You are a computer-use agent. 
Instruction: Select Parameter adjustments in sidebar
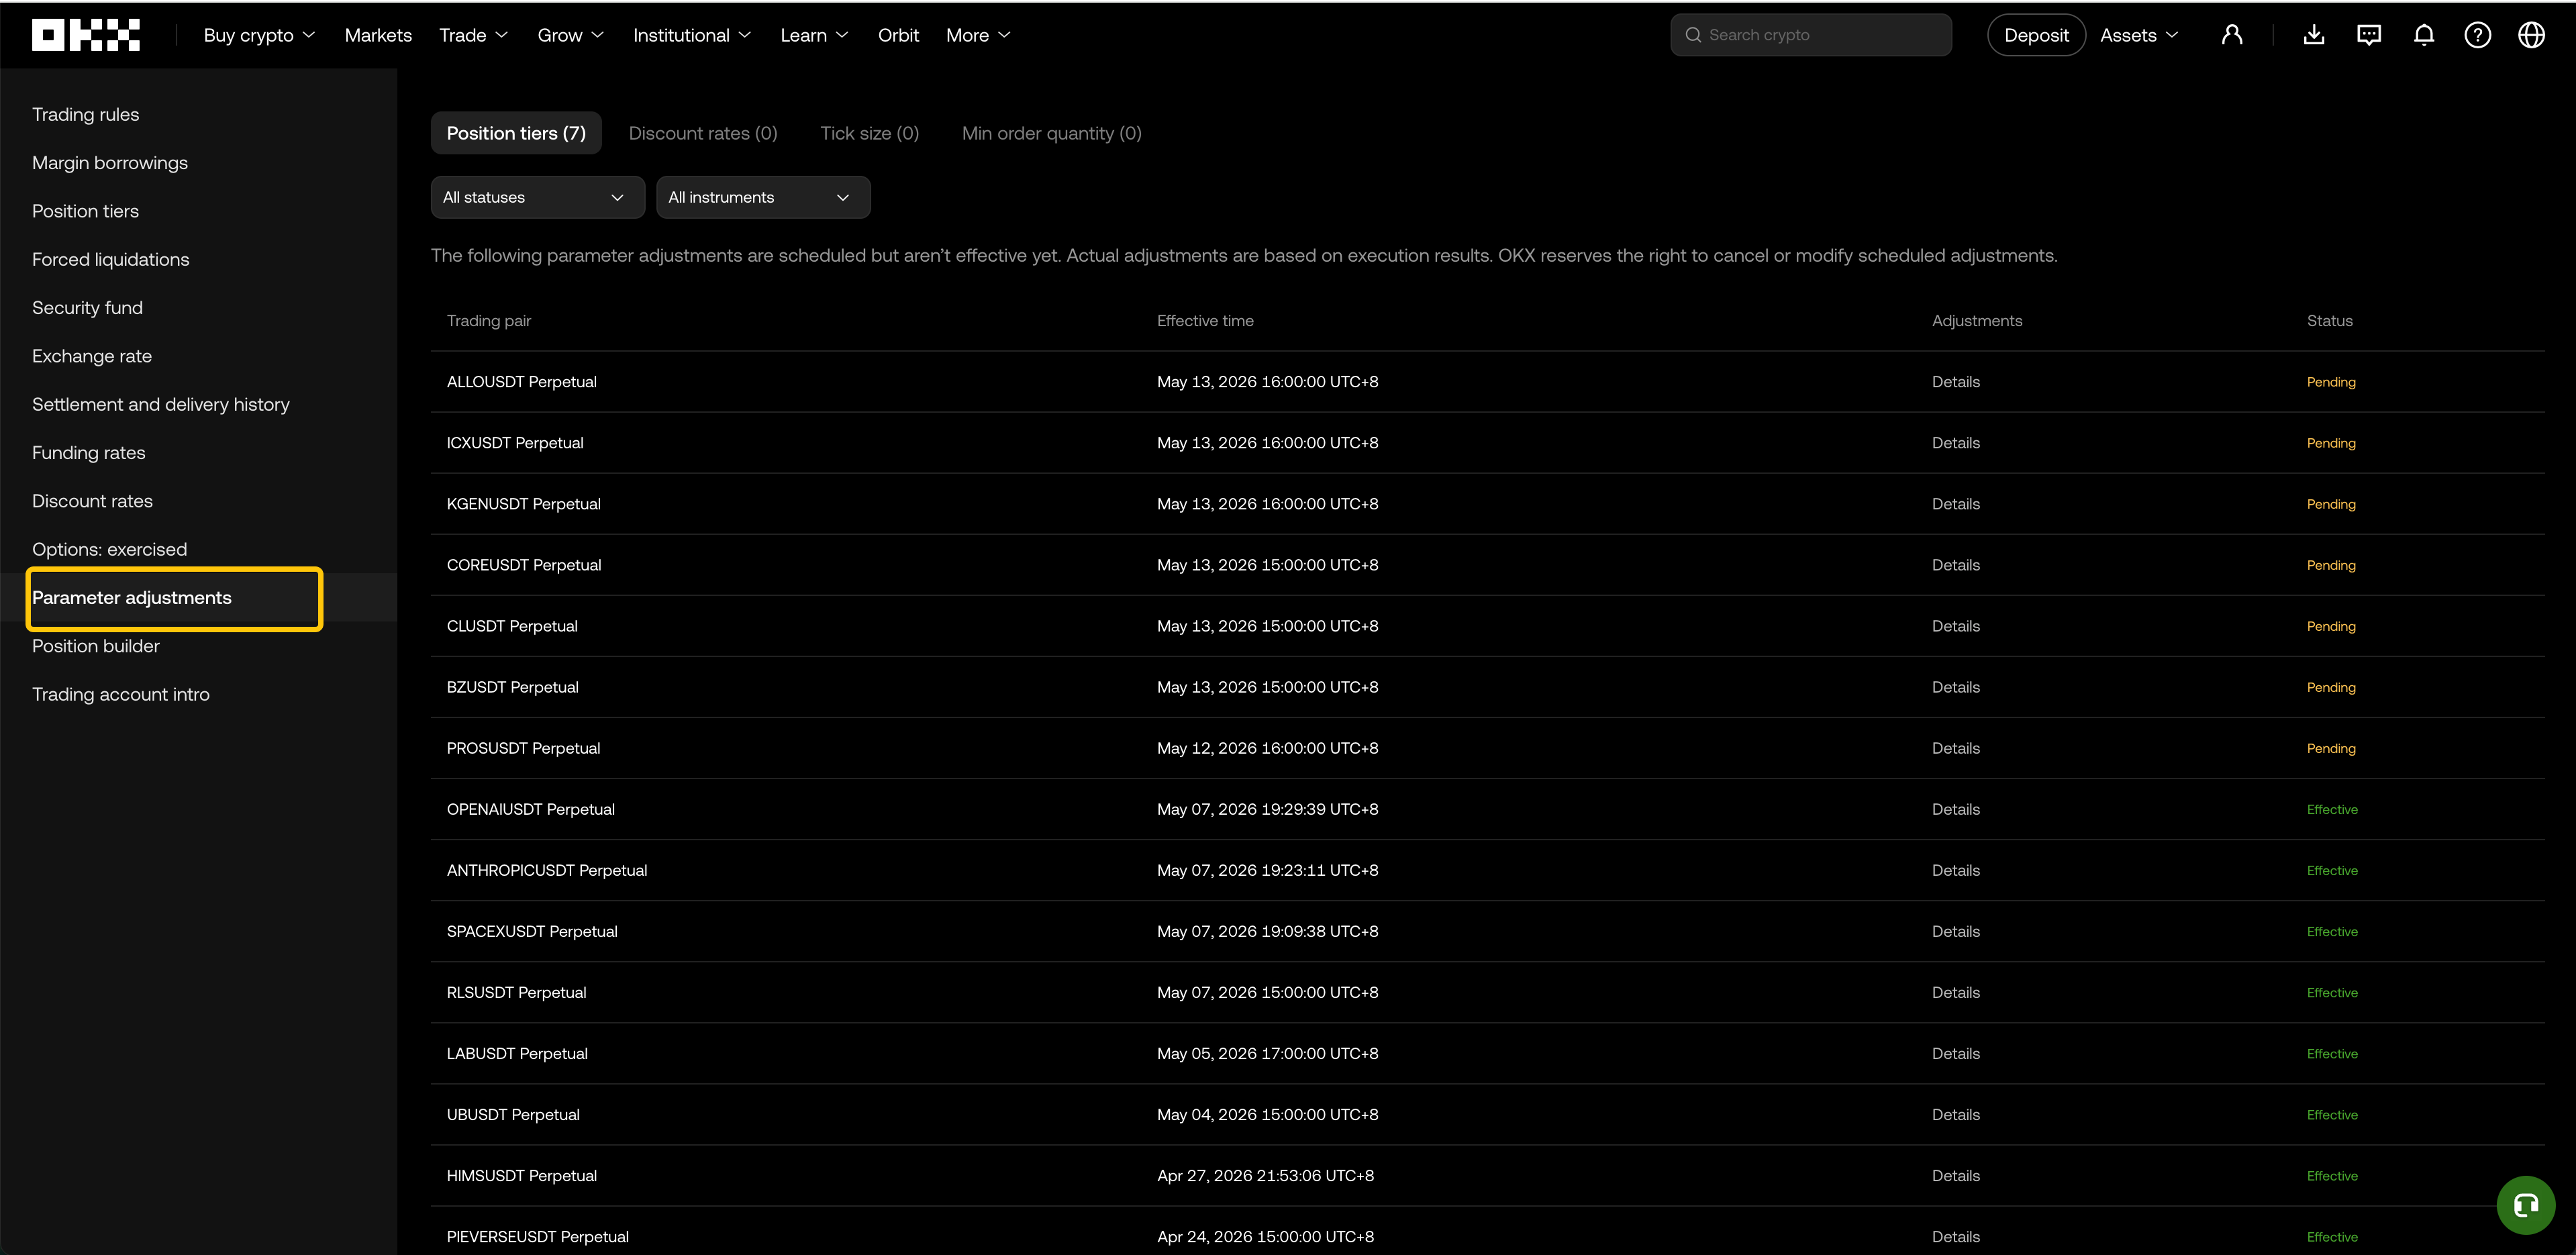pyautogui.click(x=132, y=597)
